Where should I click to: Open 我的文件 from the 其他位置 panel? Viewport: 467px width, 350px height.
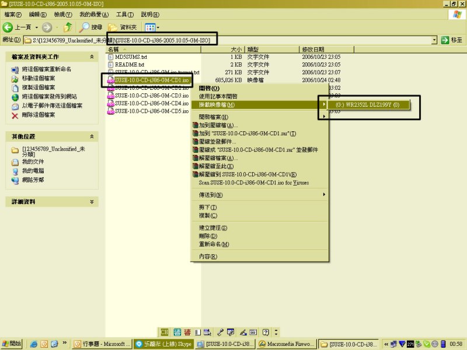point(33,162)
